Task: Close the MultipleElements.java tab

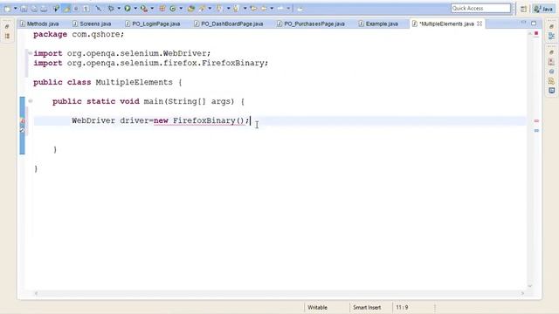Action: pyautogui.click(x=480, y=24)
